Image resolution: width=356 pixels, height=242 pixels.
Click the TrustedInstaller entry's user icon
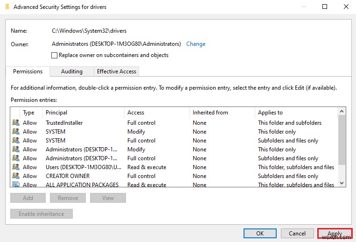point(16,123)
